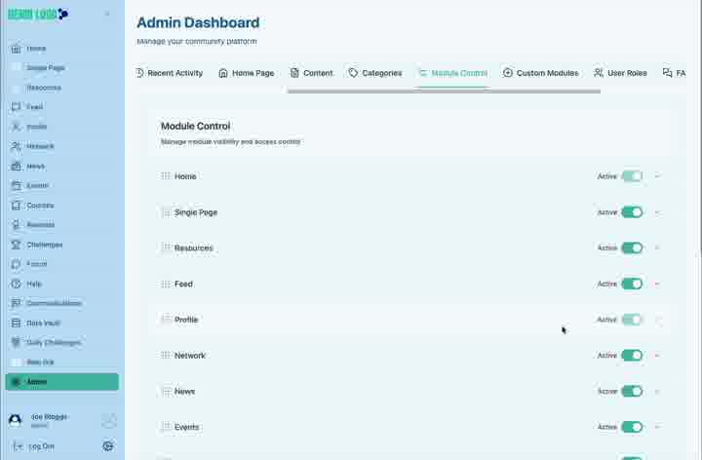Click the logo at the sidebar top
Image resolution: width=702 pixels, height=460 pixels.
tap(38, 14)
